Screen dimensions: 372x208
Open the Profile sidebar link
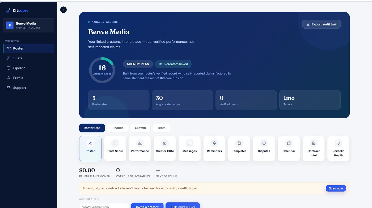click(x=28, y=78)
